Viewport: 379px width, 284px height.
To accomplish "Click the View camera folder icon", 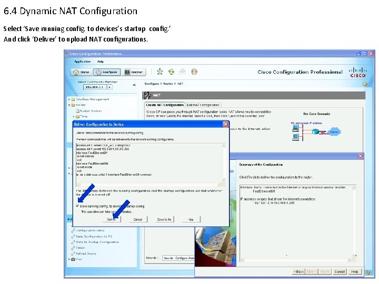I will [x=73, y=259].
